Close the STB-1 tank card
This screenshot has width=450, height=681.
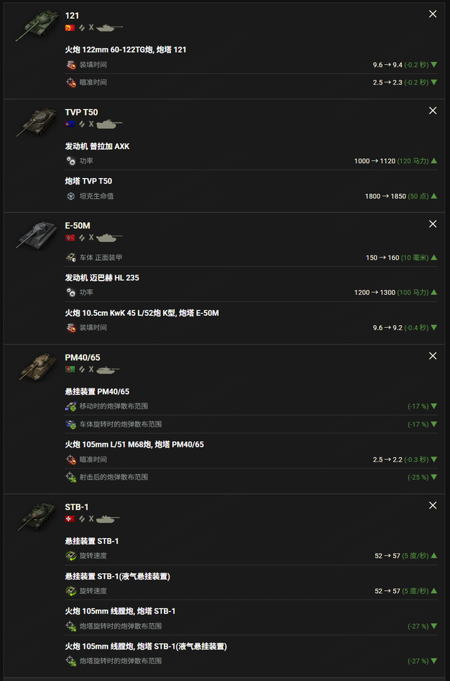click(x=432, y=506)
